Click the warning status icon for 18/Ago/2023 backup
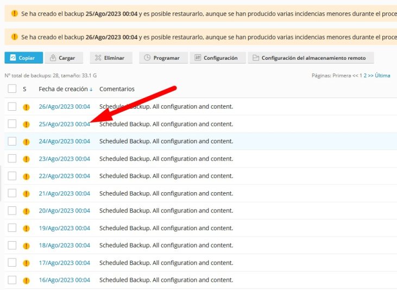 (x=26, y=246)
